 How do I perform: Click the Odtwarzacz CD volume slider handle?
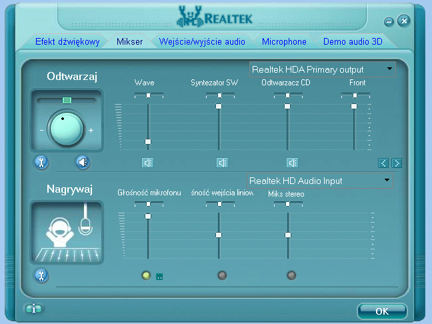point(287,107)
